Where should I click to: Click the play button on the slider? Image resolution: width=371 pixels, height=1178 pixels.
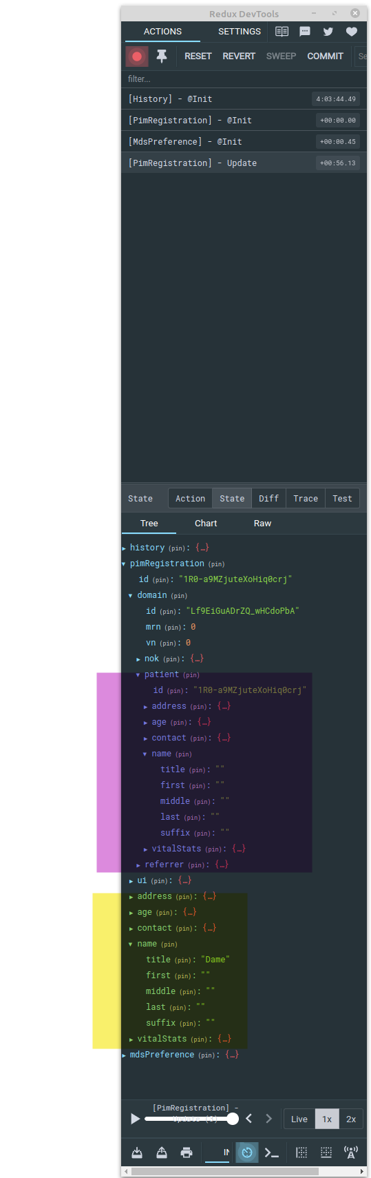point(136,1119)
